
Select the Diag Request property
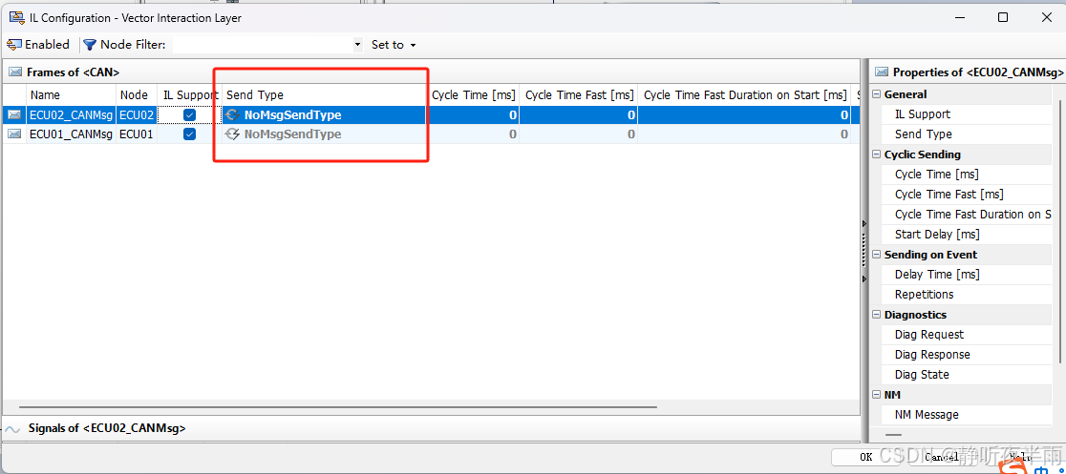(967, 334)
